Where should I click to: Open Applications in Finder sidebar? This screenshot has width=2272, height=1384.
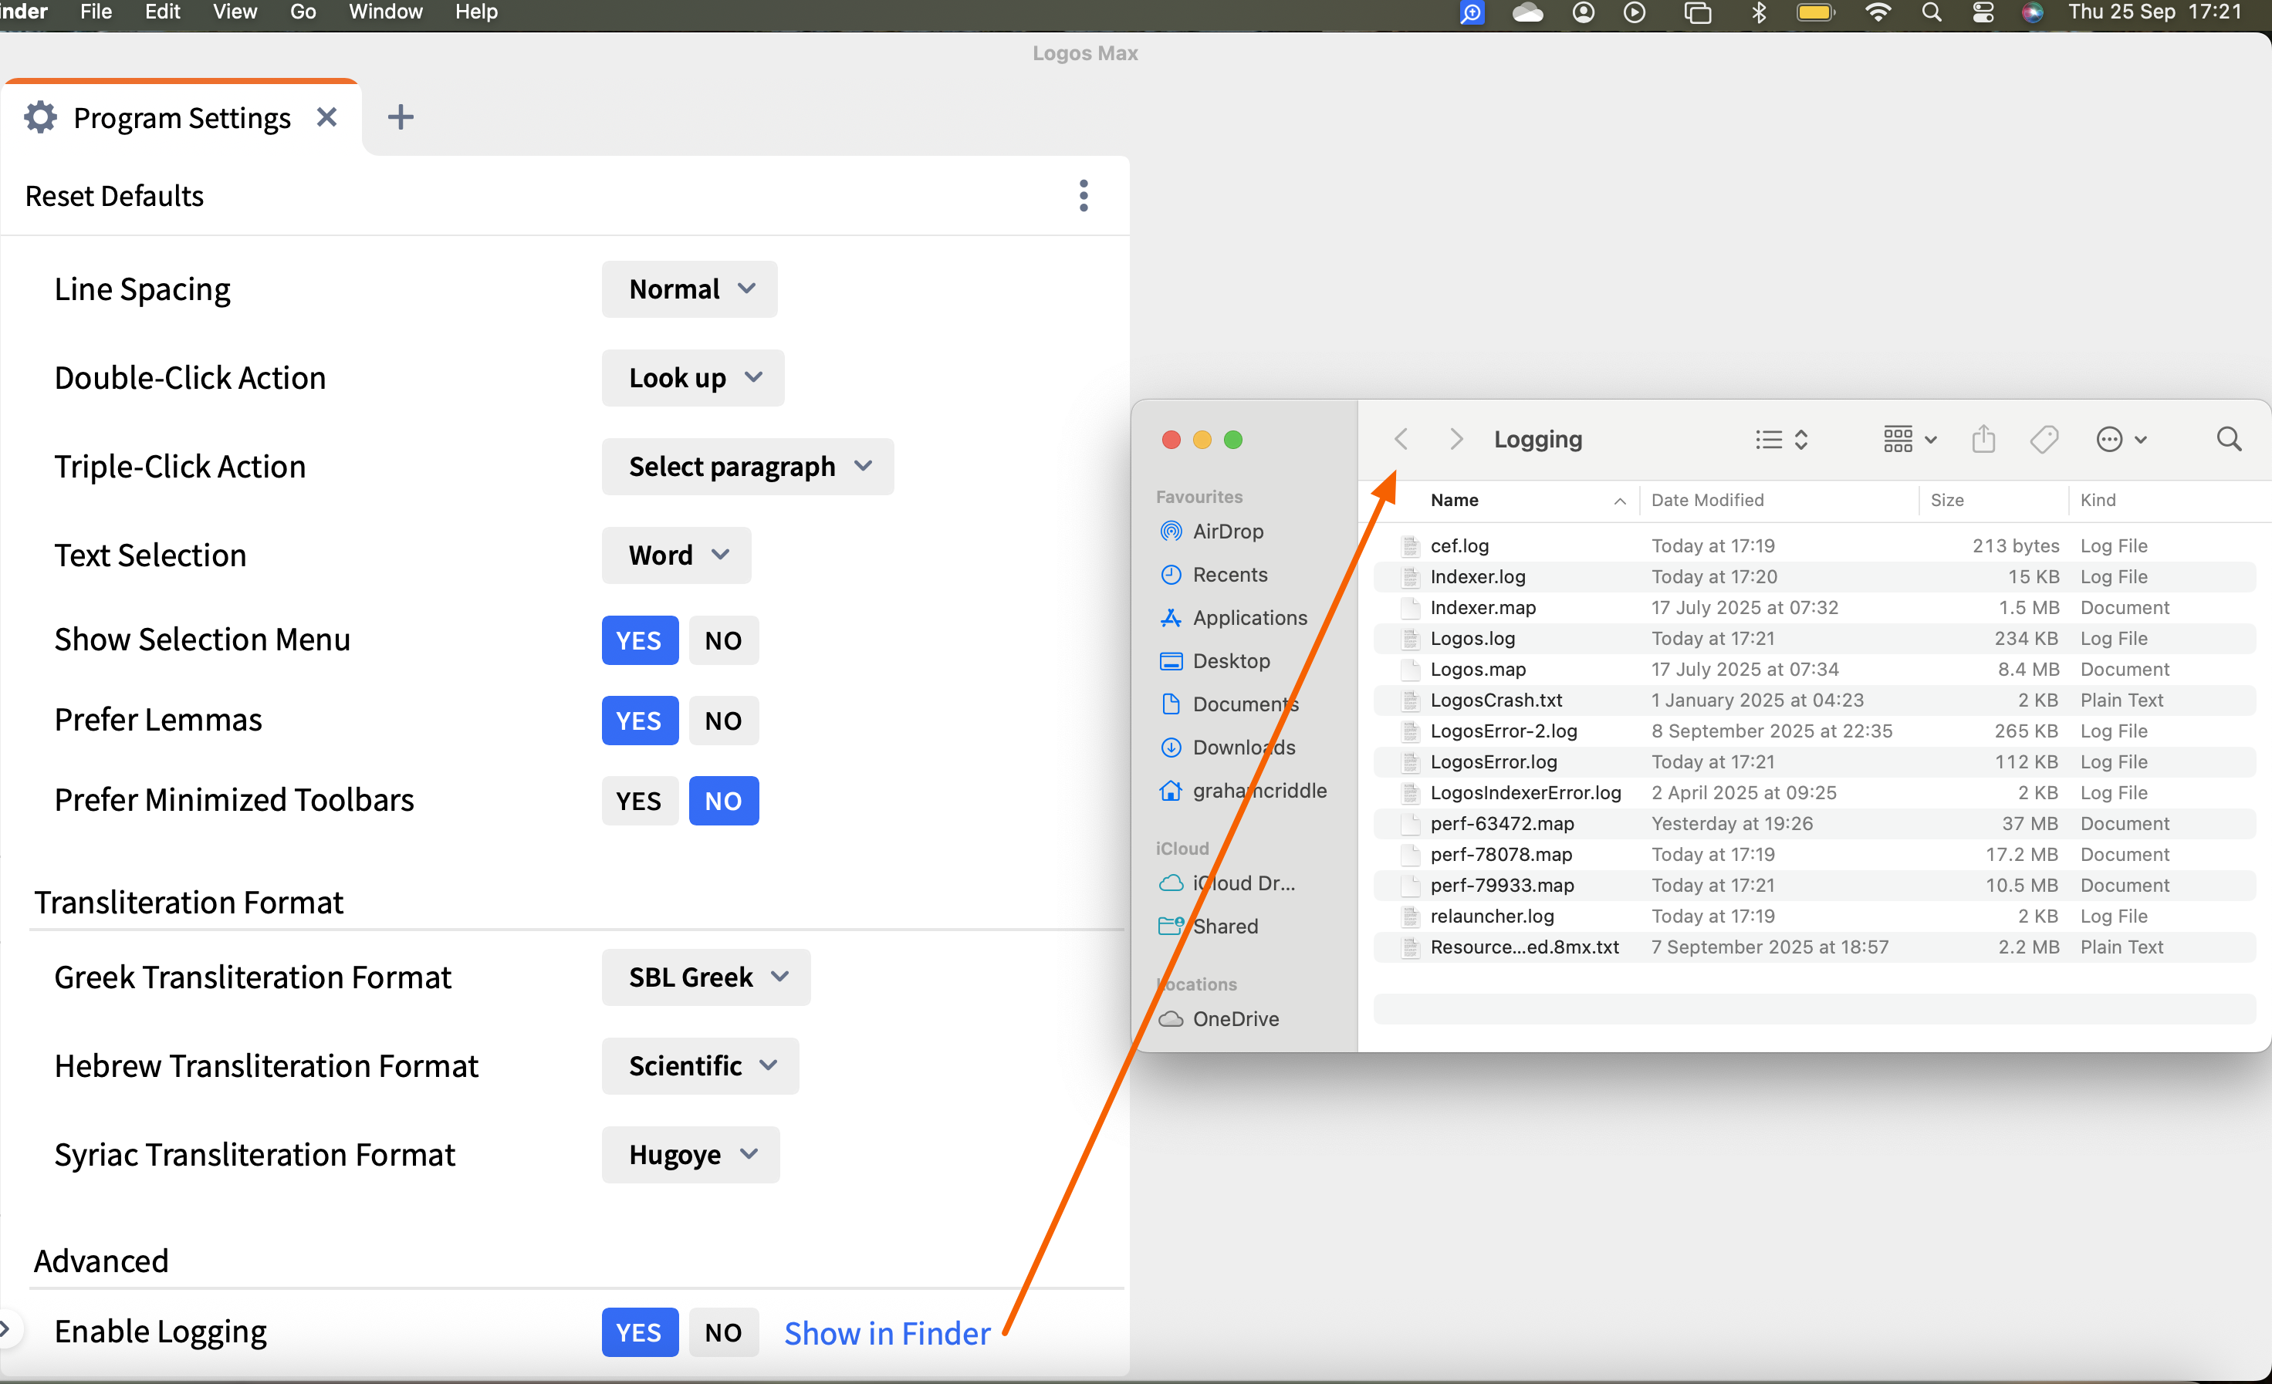click(x=1234, y=617)
